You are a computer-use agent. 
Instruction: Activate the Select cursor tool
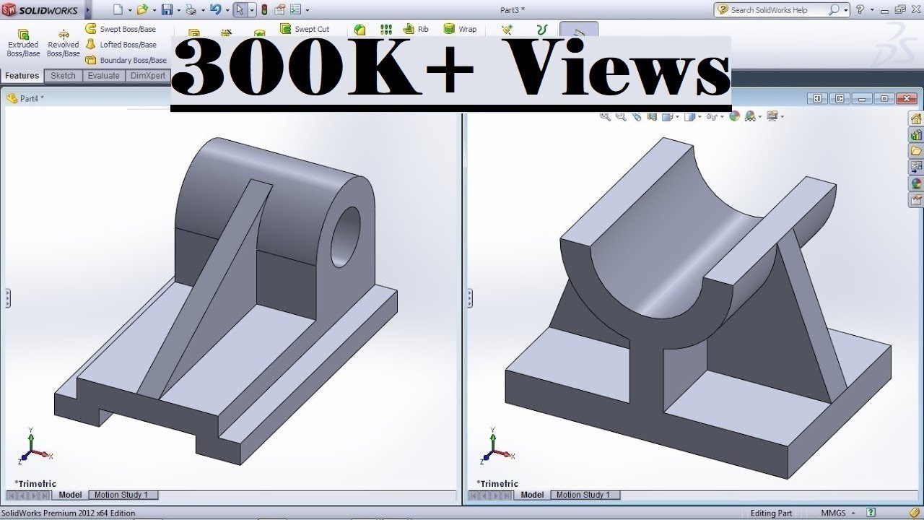(x=240, y=10)
